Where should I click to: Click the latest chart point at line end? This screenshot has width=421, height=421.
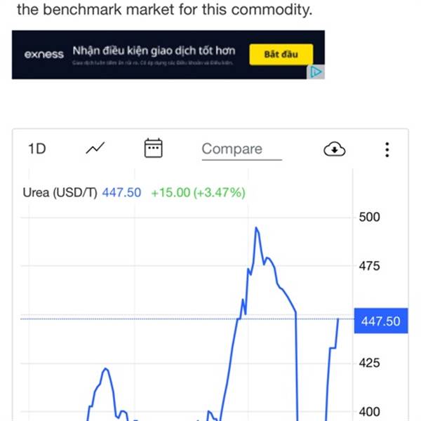338,319
